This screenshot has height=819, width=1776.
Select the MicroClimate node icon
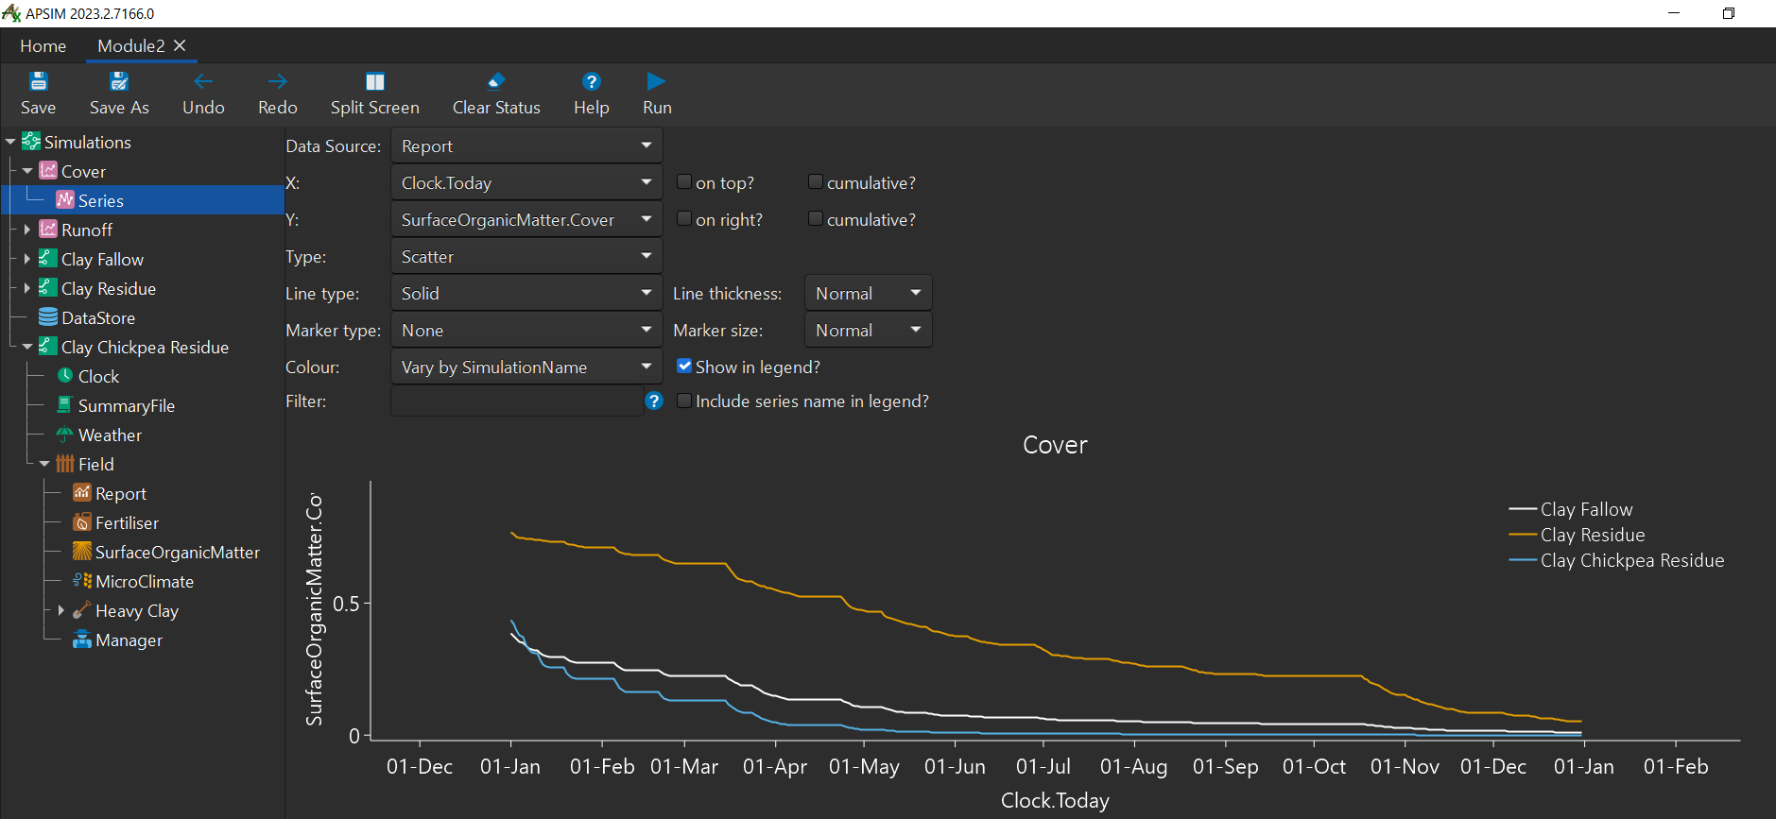(x=82, y=581)
